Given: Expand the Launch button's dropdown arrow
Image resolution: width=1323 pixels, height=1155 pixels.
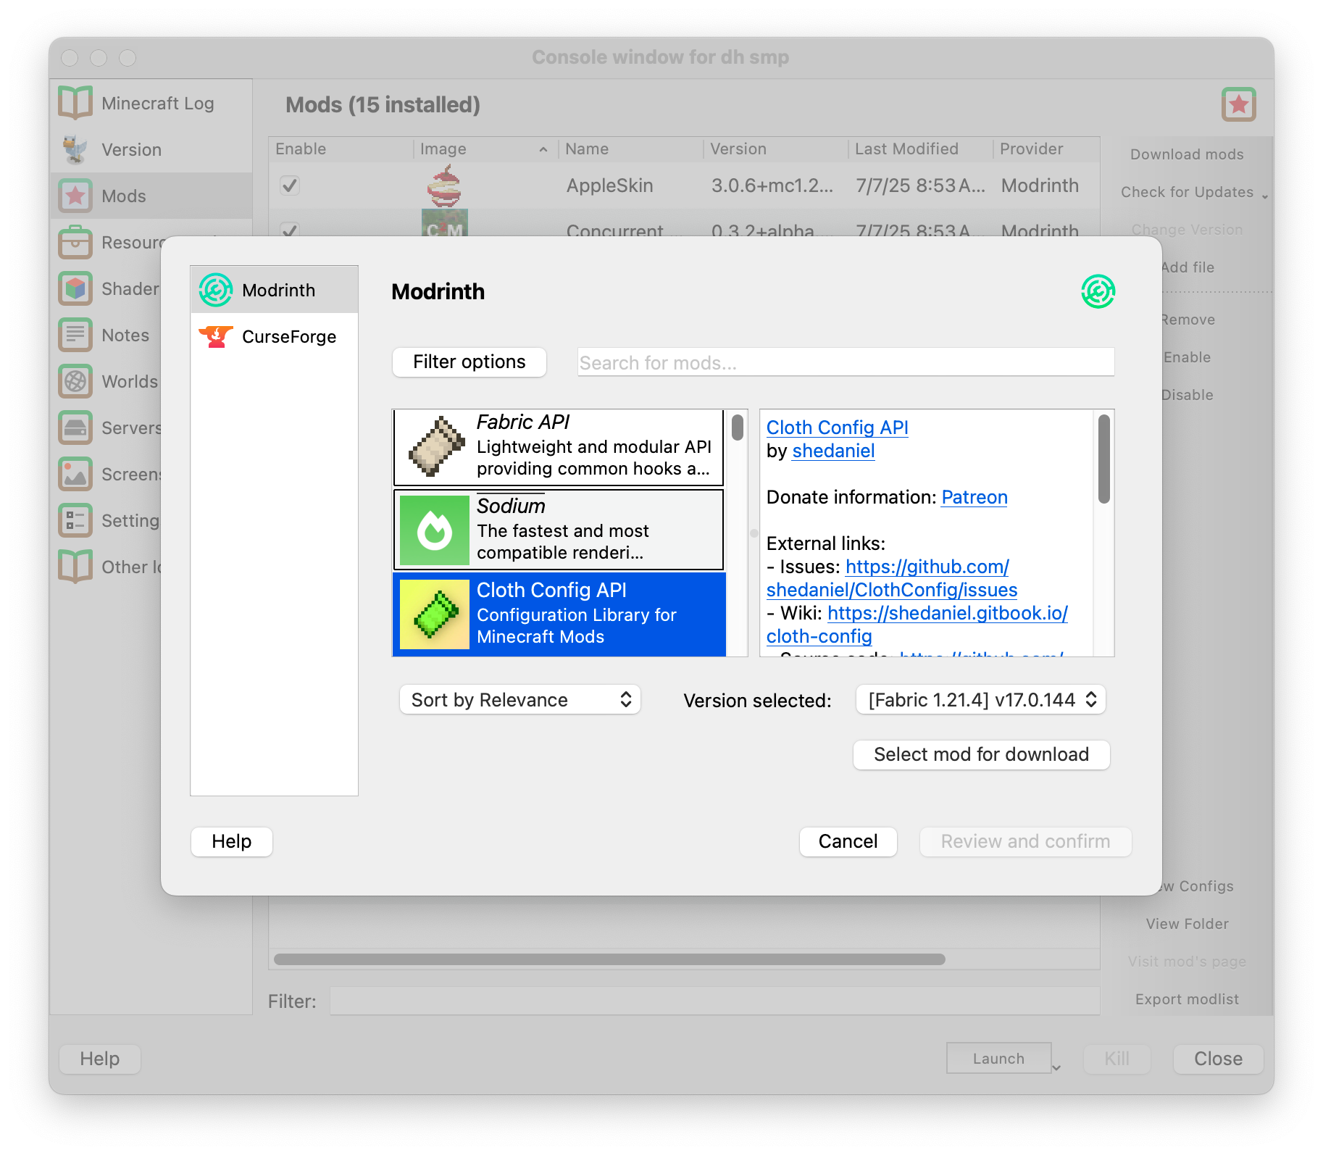Looking at the screenshot, I should (x=1056, y=1067).
